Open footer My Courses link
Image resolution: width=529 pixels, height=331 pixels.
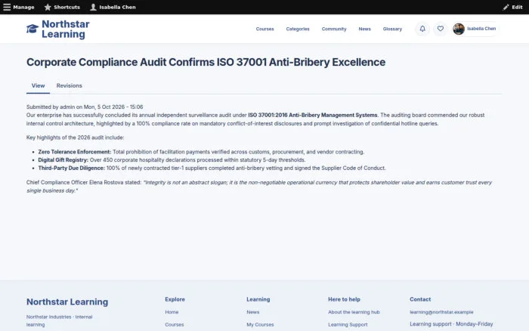[260, 325]
